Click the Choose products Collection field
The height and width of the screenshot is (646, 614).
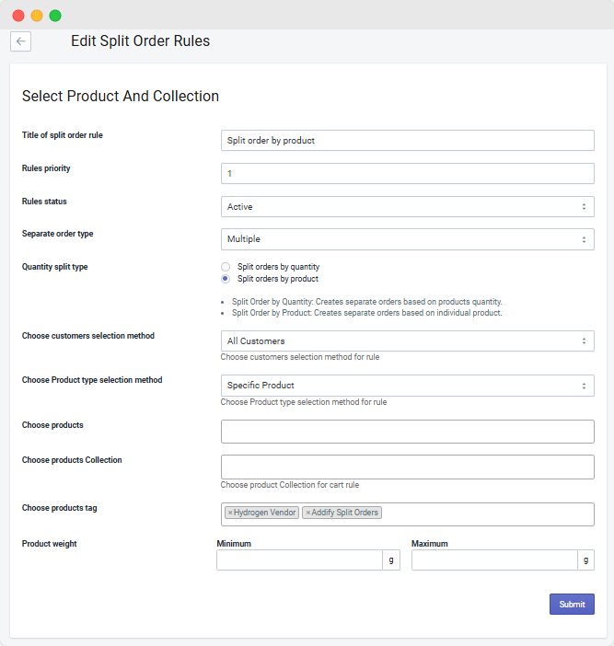[407, 467]
